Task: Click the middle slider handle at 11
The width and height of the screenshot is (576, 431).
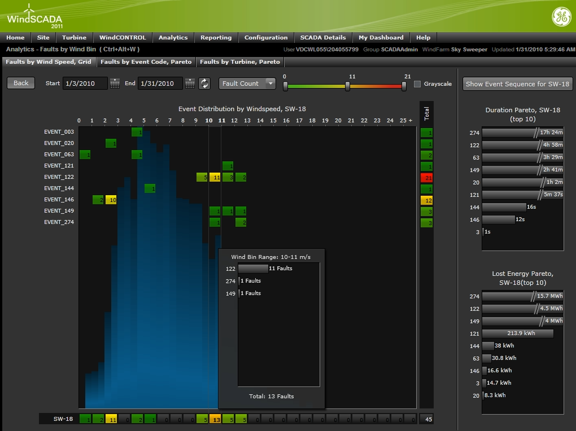Action: coord(347,86)
